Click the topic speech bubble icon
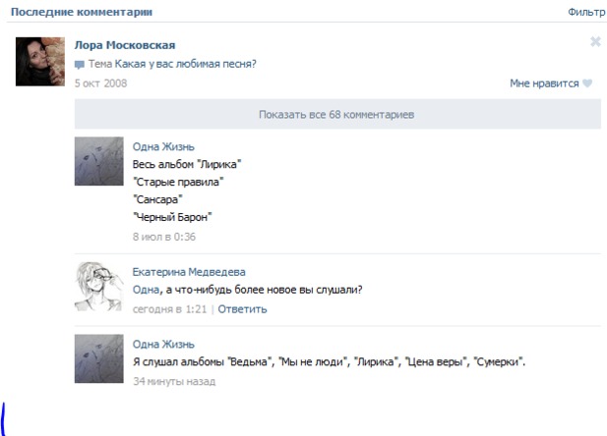 [80, 65]
